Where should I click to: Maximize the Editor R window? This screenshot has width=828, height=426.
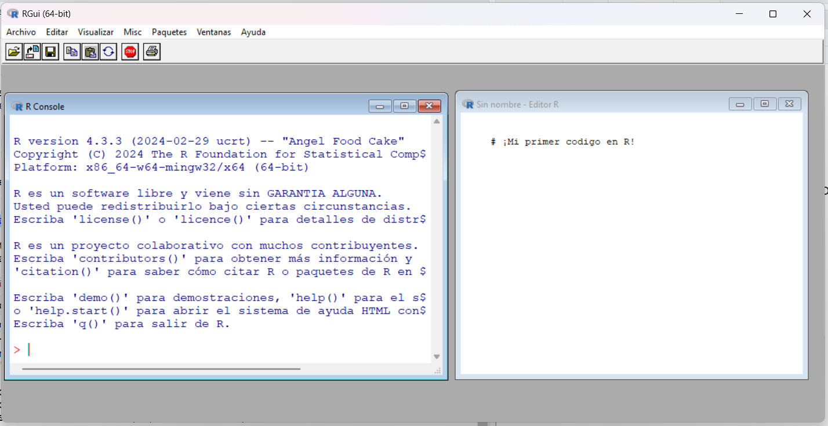tap(765, 104)
